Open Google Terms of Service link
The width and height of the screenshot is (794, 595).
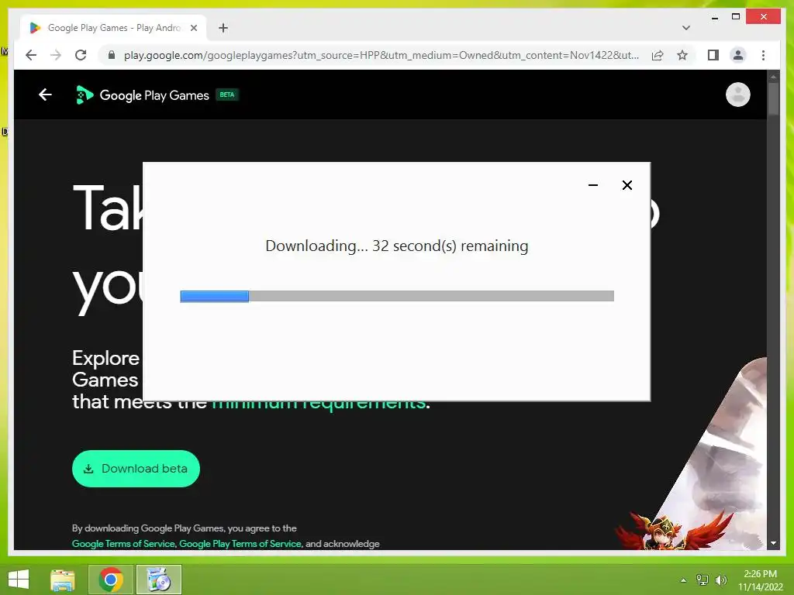click(123, 544)
